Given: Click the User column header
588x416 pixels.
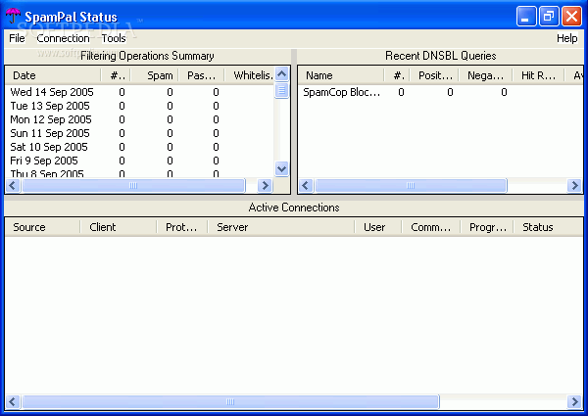Looking at the screenshot, I should [x=378, y=227].
